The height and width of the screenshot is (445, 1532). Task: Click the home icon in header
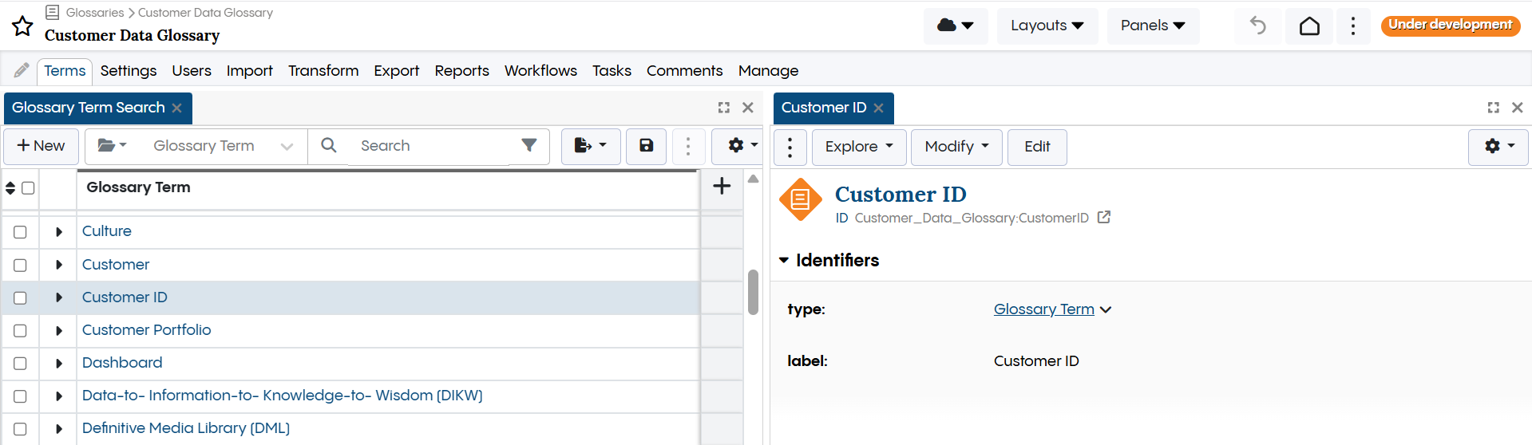click(x=1309, y=26)
